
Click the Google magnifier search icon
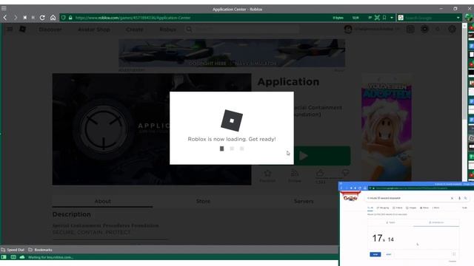click(x=466, y=198)
